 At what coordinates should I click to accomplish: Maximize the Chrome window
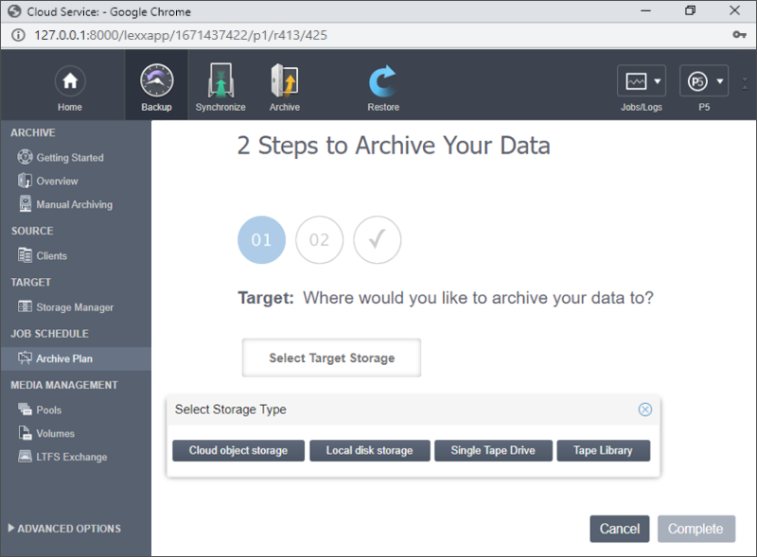[691, 10]
